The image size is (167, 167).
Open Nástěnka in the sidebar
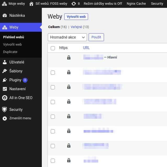click(21, 15)
